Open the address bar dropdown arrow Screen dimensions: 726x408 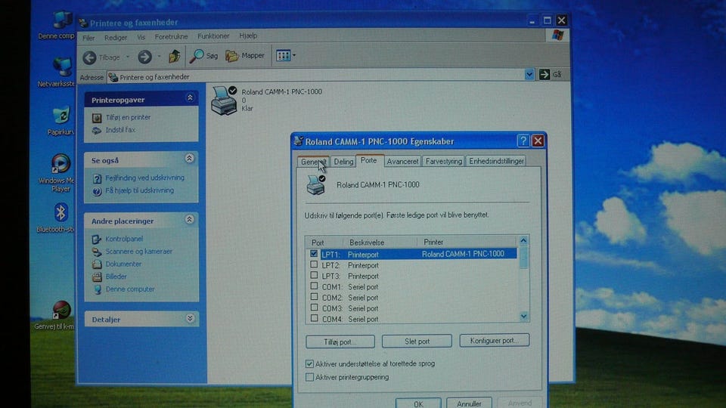tap(529, 75)
